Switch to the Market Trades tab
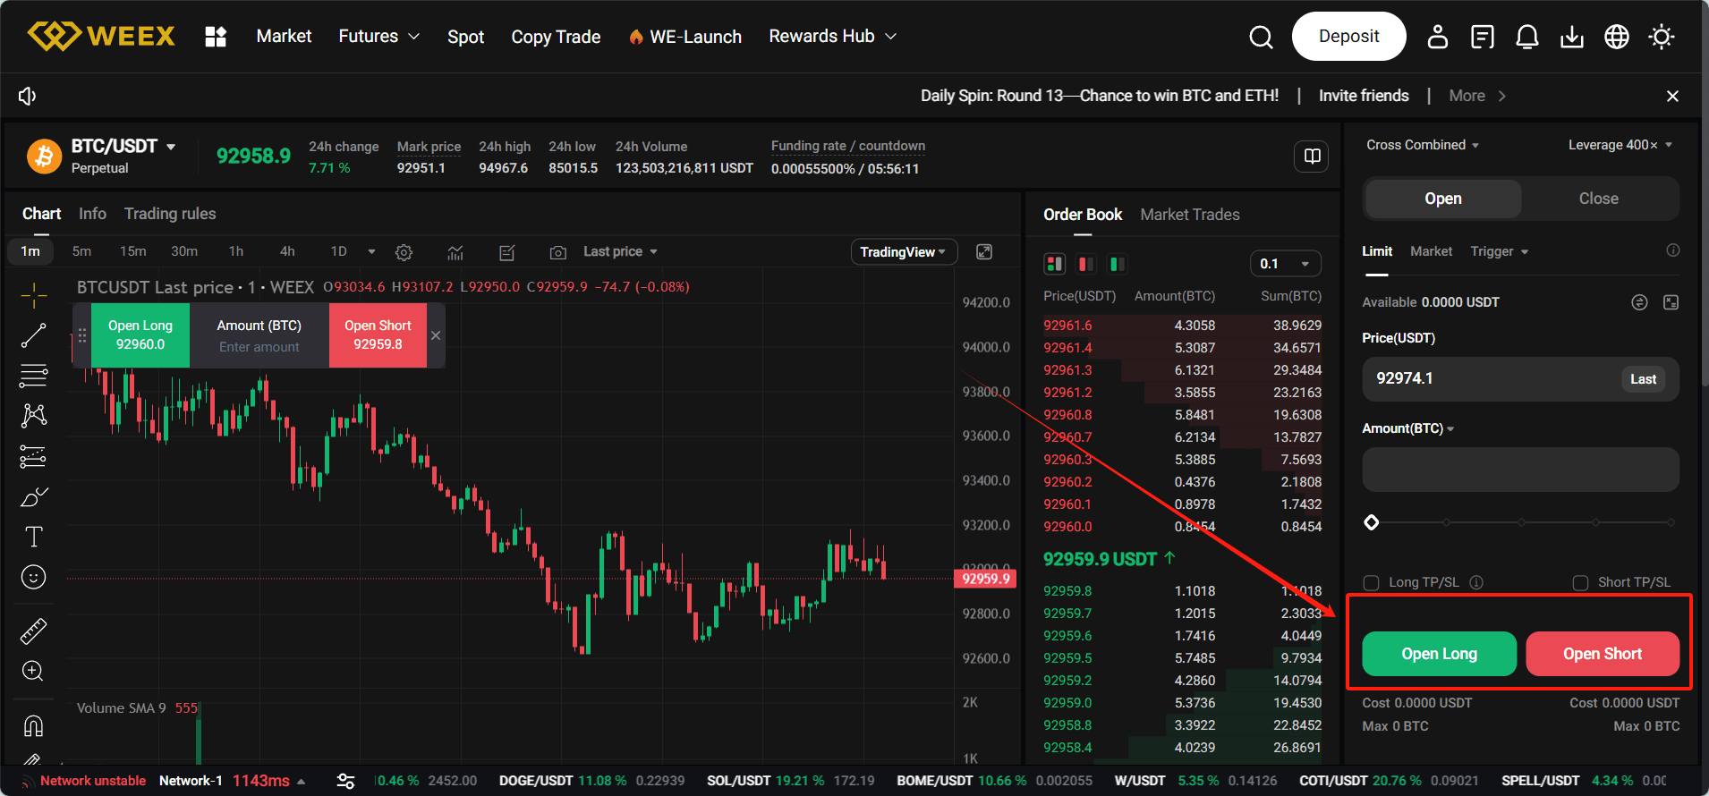Viewport: 1709px width, 796px height. [x=1189, y=215]
